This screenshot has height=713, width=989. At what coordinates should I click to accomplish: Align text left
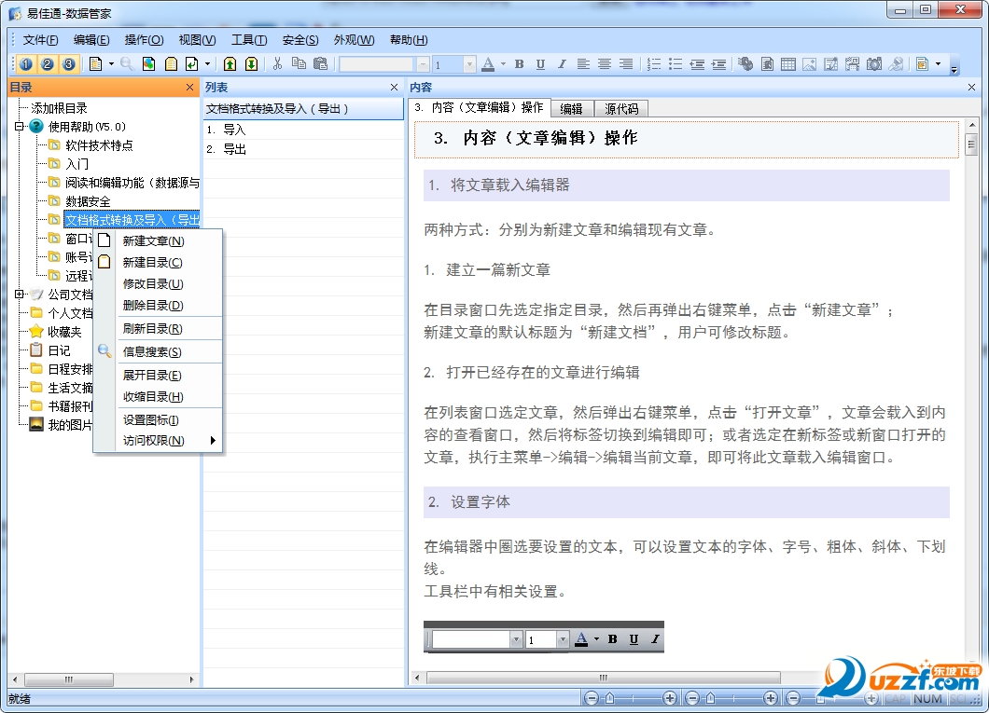pyautogui.click(x=583, y=63)
